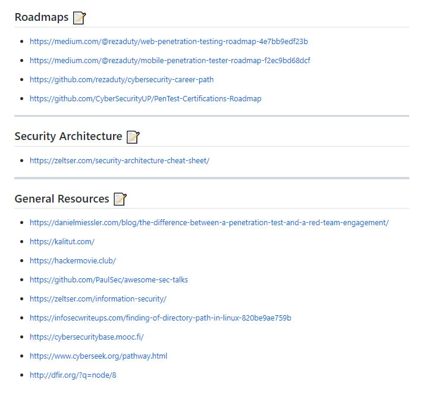This screenshot has width=423, height=395.
Task: Open the infosecwriteups directory path link
Action: [160, 318]
